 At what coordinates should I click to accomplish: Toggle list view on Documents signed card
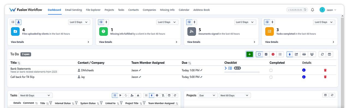[189, 22]
